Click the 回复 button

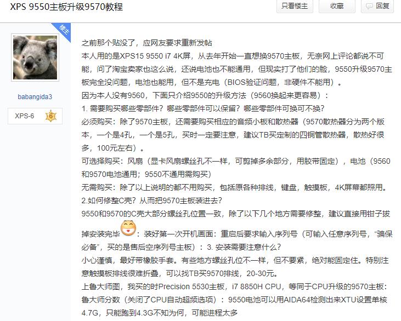click(x=377, y=5)
